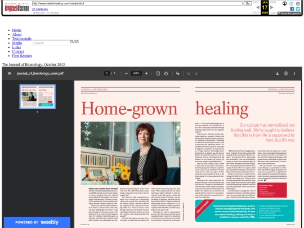Edit the Wayback URL field
Viewport: 304px width, 228px height.
coord(137,3)
